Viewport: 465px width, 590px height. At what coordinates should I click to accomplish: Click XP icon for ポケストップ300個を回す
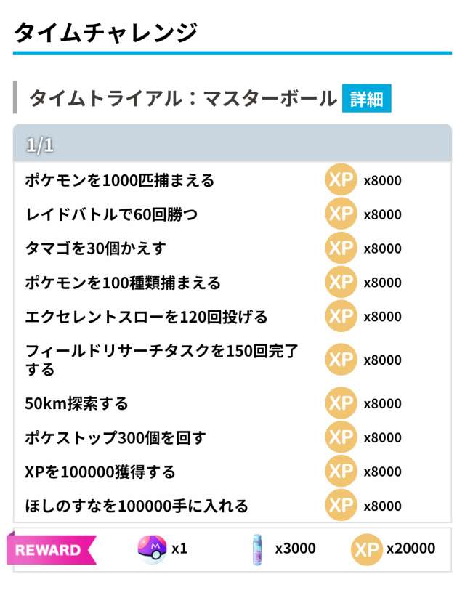341,437
